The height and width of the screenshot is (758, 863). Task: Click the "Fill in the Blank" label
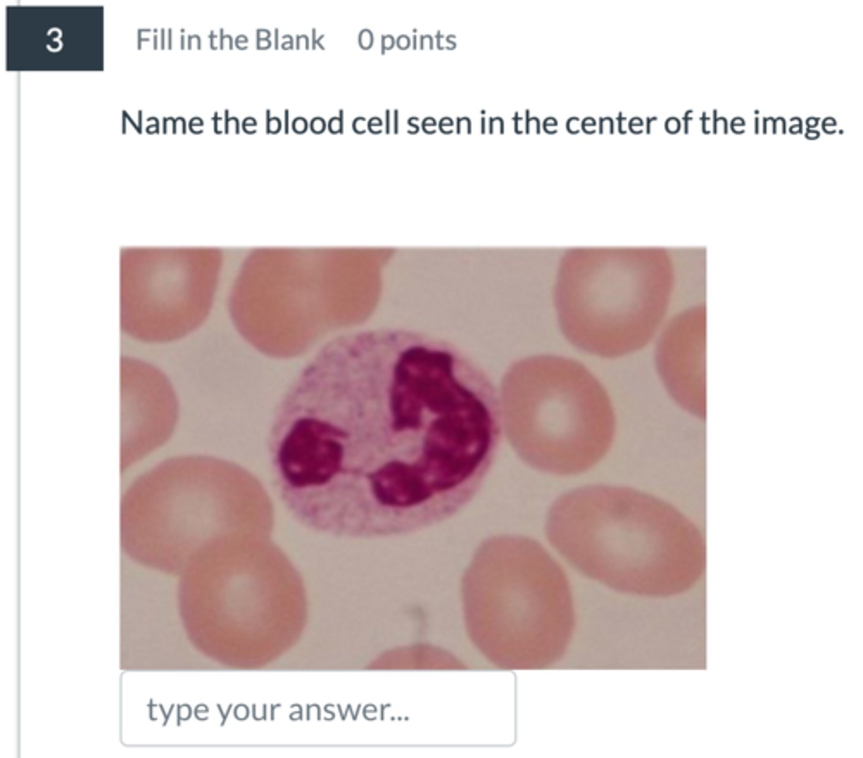[230, 40]
